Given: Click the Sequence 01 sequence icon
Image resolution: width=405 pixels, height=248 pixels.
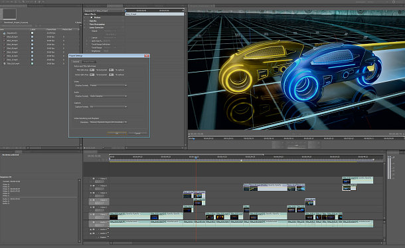Looking at the screenshot, I should click(x=4, y=33).
